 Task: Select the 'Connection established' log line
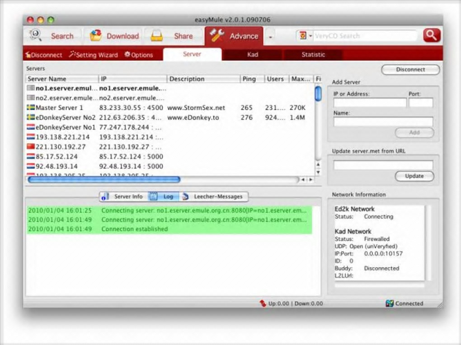coord(169,229)
